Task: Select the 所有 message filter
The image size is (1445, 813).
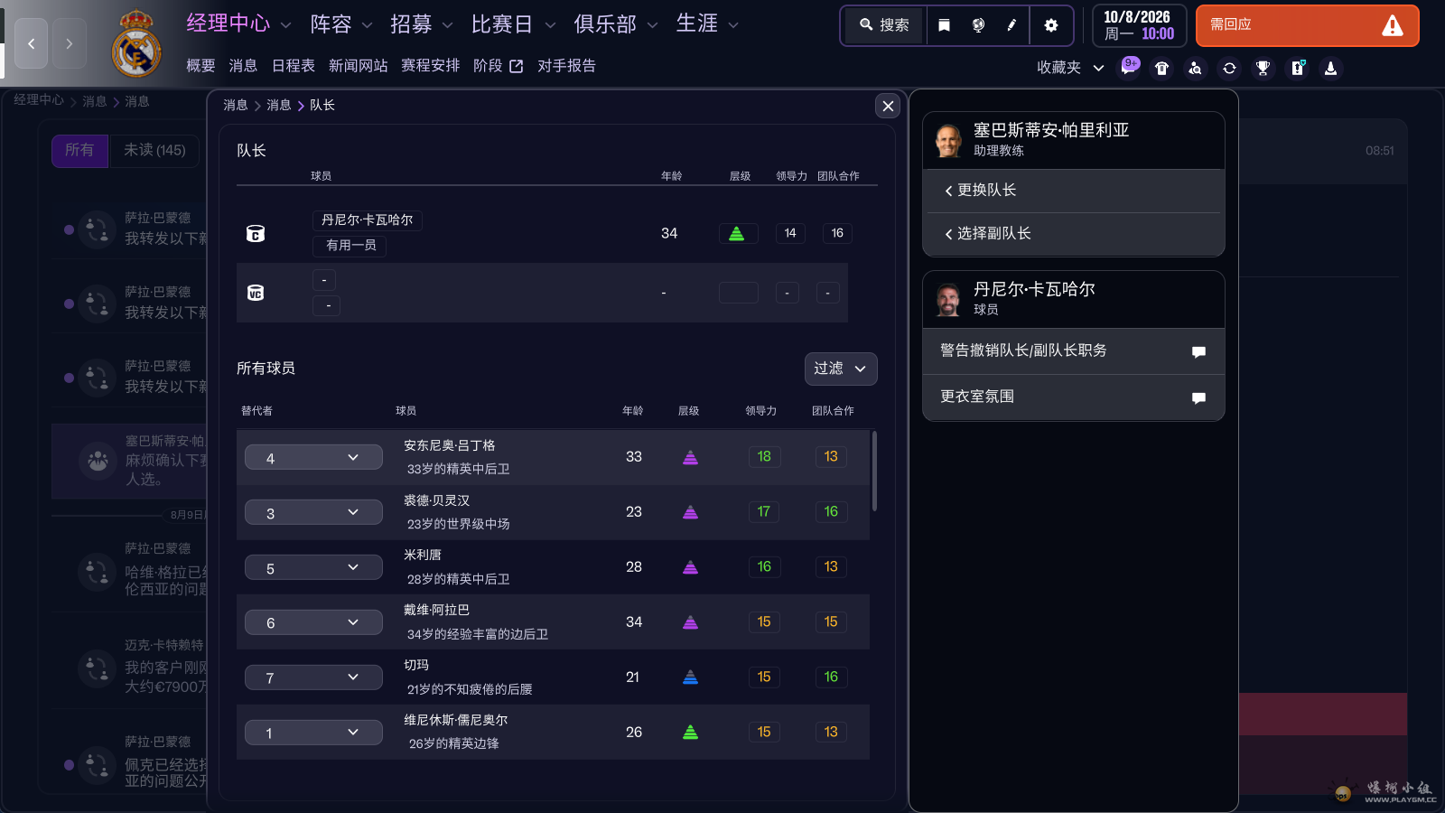Action: (x=79, y=151)
